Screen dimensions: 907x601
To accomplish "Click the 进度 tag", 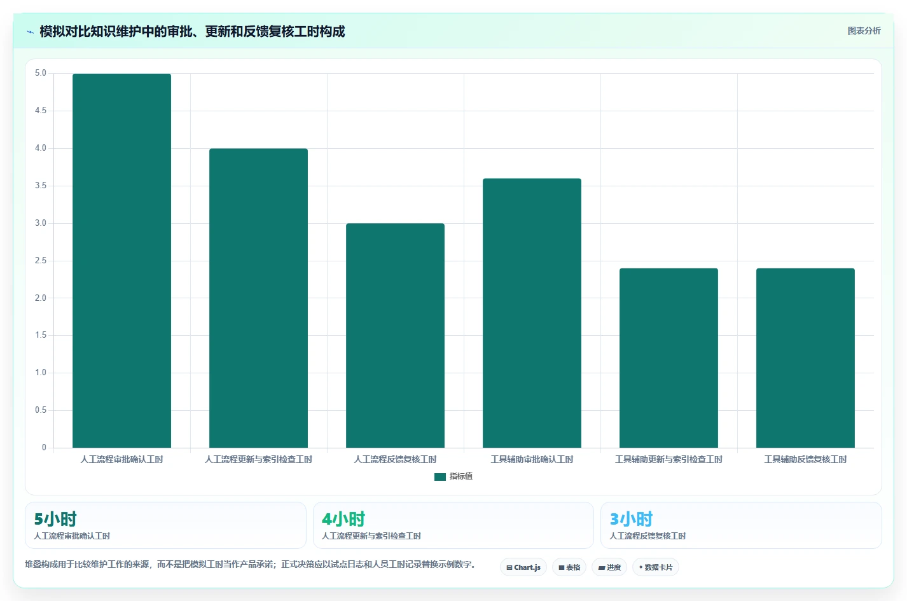I will pyautogui.click(x=609, y=567).
